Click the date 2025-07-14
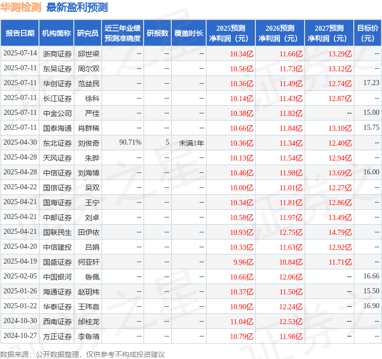The image size is (382, 359). click(x=20, y=53)
